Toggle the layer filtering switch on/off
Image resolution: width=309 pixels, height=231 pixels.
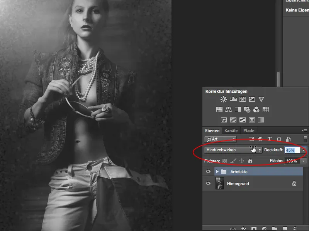click(x=305, y=139)
